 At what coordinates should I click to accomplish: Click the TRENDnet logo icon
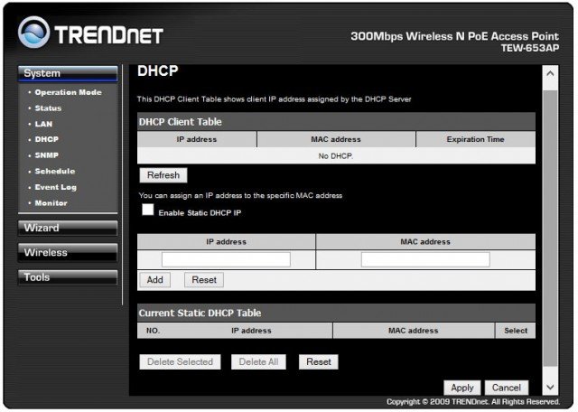[34, 35]
